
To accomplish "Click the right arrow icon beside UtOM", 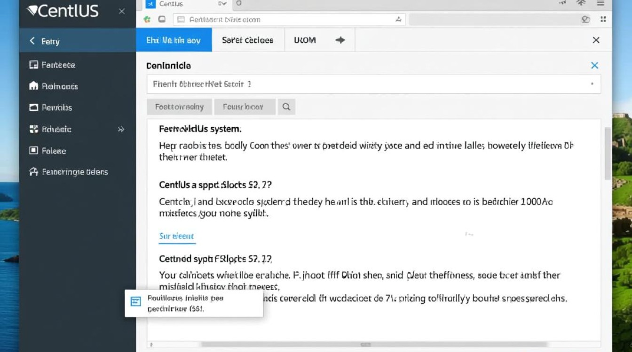I will coord(340,40).
